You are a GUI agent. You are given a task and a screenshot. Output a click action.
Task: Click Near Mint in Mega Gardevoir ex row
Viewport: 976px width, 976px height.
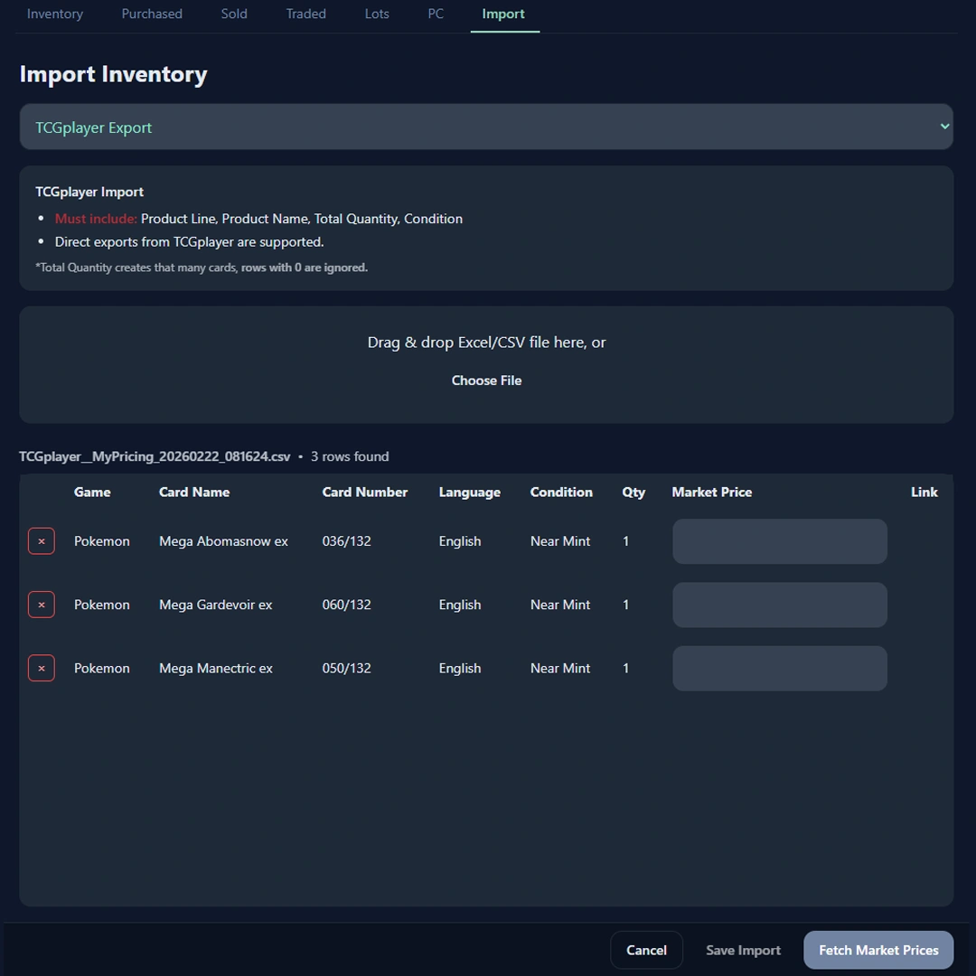pyautogui.click(x=559, y=605)
